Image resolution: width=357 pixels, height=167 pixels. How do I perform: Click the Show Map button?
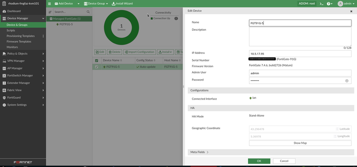tap(300, 143)
